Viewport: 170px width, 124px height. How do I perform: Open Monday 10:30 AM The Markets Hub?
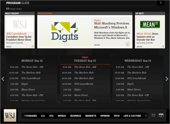click(32, 73)
